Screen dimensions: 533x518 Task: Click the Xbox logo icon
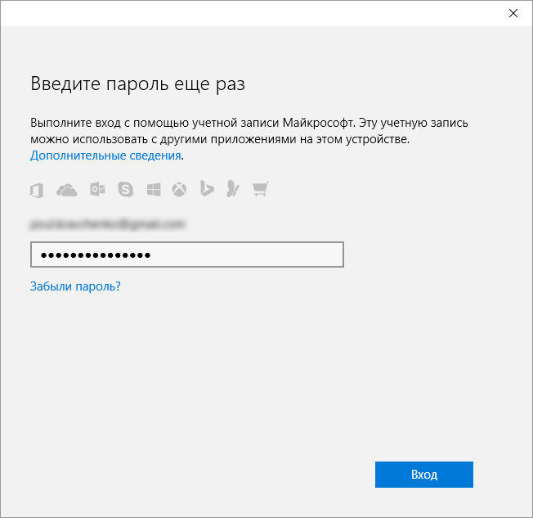pyautogui.click(x=179, y=190)
